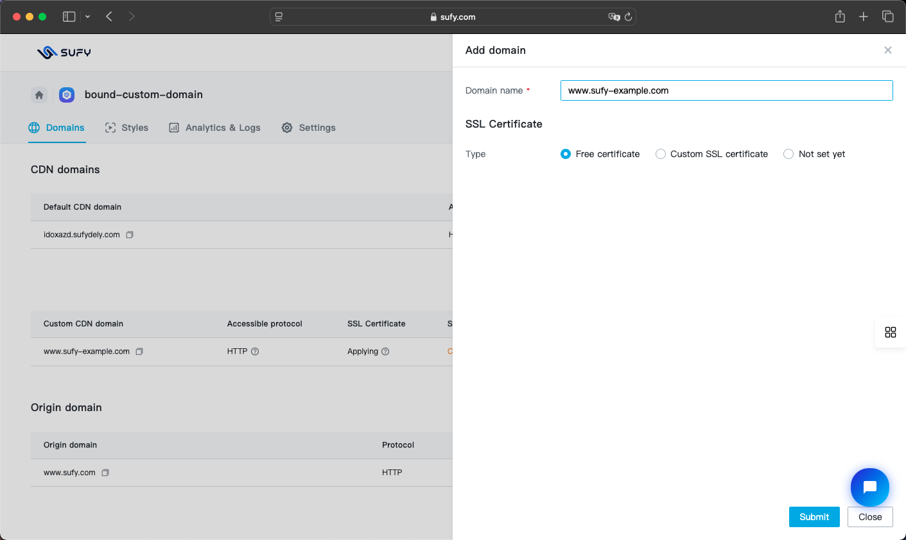Screen dimensions: 906x540
Task: Click the Domain name input field
Action: [726, 90]
